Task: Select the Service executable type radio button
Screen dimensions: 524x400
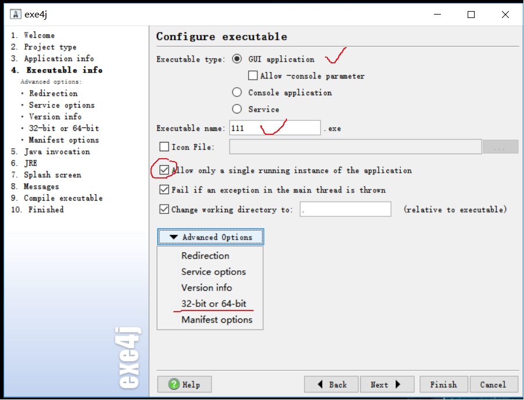Action: pos(237,109)
